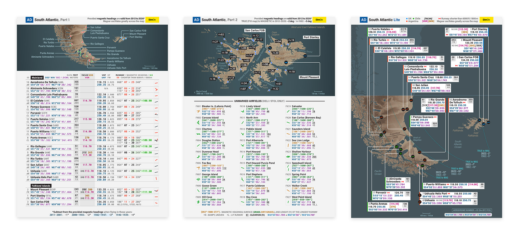Click the San Julian box on Lite card
The width and height of the screenshot is (519, 234).
click(431, 88)
